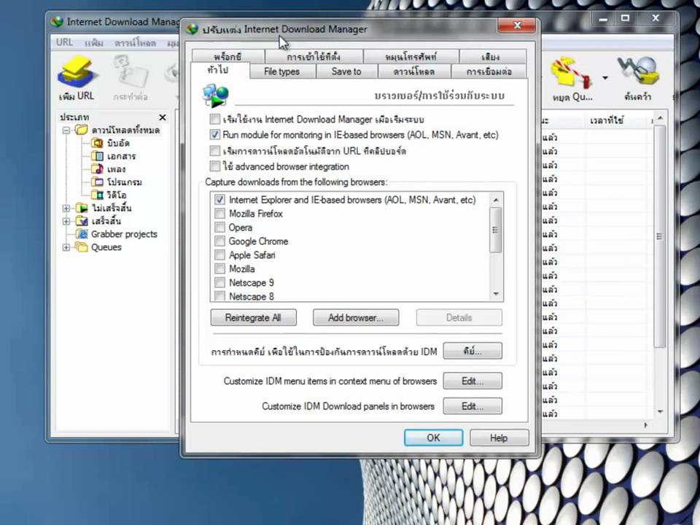Click the Grabber search toolbar icon
This screenshot has width=700, height=525.
tap(639, 71)
